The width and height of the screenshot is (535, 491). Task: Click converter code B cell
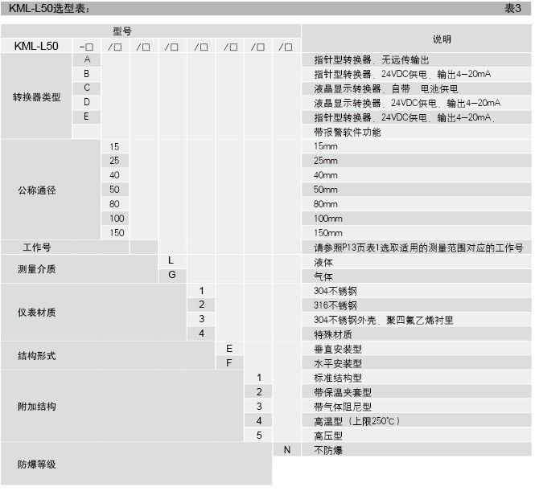pos(86,74)
